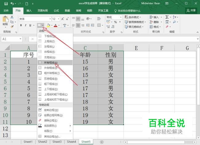
Task: Click the decrease decimal icon
Action: [113, 27]
